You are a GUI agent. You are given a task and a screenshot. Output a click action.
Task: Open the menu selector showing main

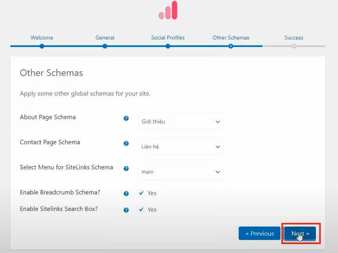coord(181,172)
